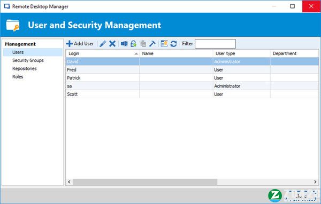
Task: Click the refresh arrows icon
Action: pyautogui.click(x=173, y=44)
